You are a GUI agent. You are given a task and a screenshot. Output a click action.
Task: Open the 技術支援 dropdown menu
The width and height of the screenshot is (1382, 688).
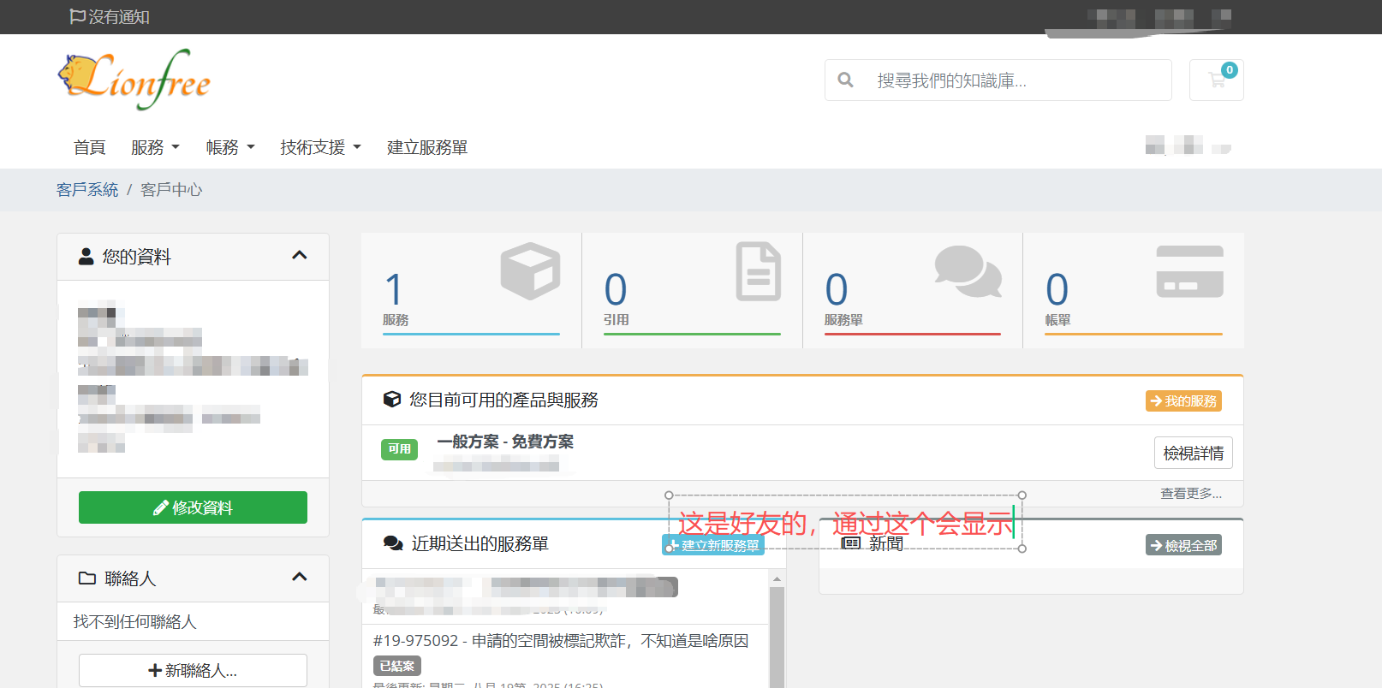320,147
